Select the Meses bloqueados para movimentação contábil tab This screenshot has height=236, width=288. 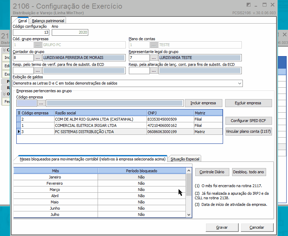[92, 159]
